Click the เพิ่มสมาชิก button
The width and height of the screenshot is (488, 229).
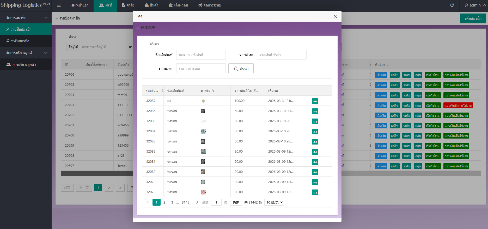pos(473,18)
